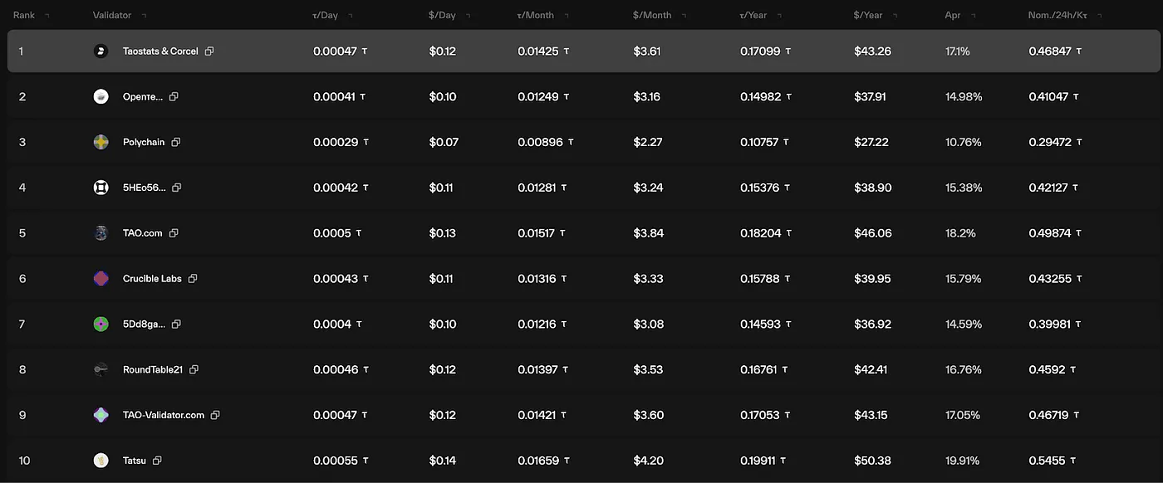The height and width of the screenshot is (483, 1163).
Task: Sort by the Apr column header
Action: point(953,16)
